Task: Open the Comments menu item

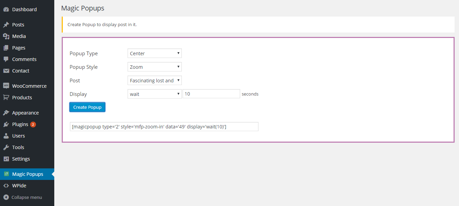Action: (x=27, y=59)
